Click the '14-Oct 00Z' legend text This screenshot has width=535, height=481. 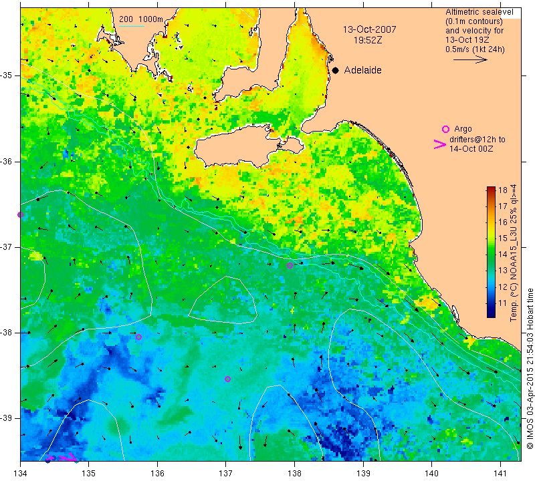tap(471, 148)
